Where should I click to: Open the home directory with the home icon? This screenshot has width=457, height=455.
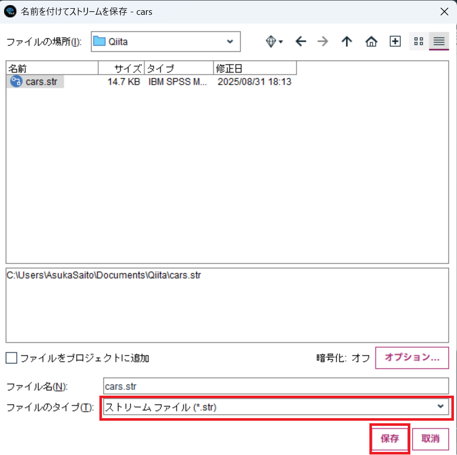point(371,41)
